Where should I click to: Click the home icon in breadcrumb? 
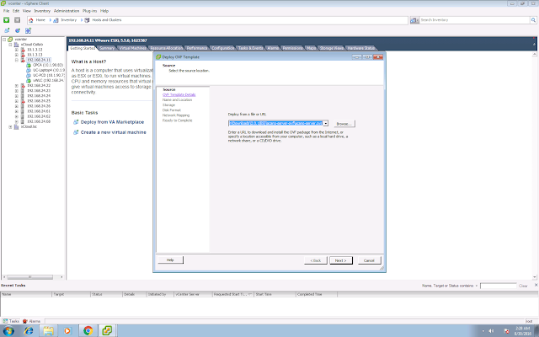[31, 20]
